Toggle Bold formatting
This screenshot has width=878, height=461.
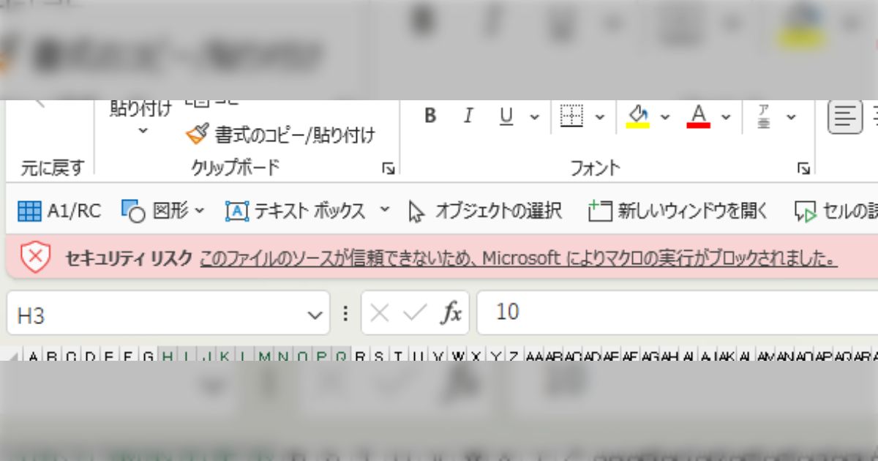tap(430, 116)
